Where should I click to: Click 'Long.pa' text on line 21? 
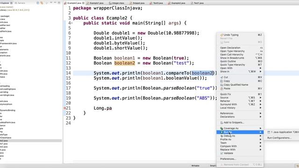tap(103, 108)
